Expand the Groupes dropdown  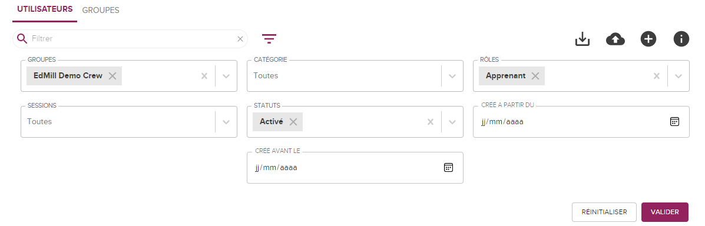pyautogui.click(x=226, y=76)
